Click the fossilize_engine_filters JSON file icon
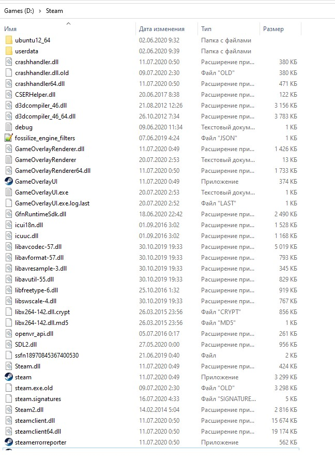Screen dimensions: 335x459 click(9, 138)
